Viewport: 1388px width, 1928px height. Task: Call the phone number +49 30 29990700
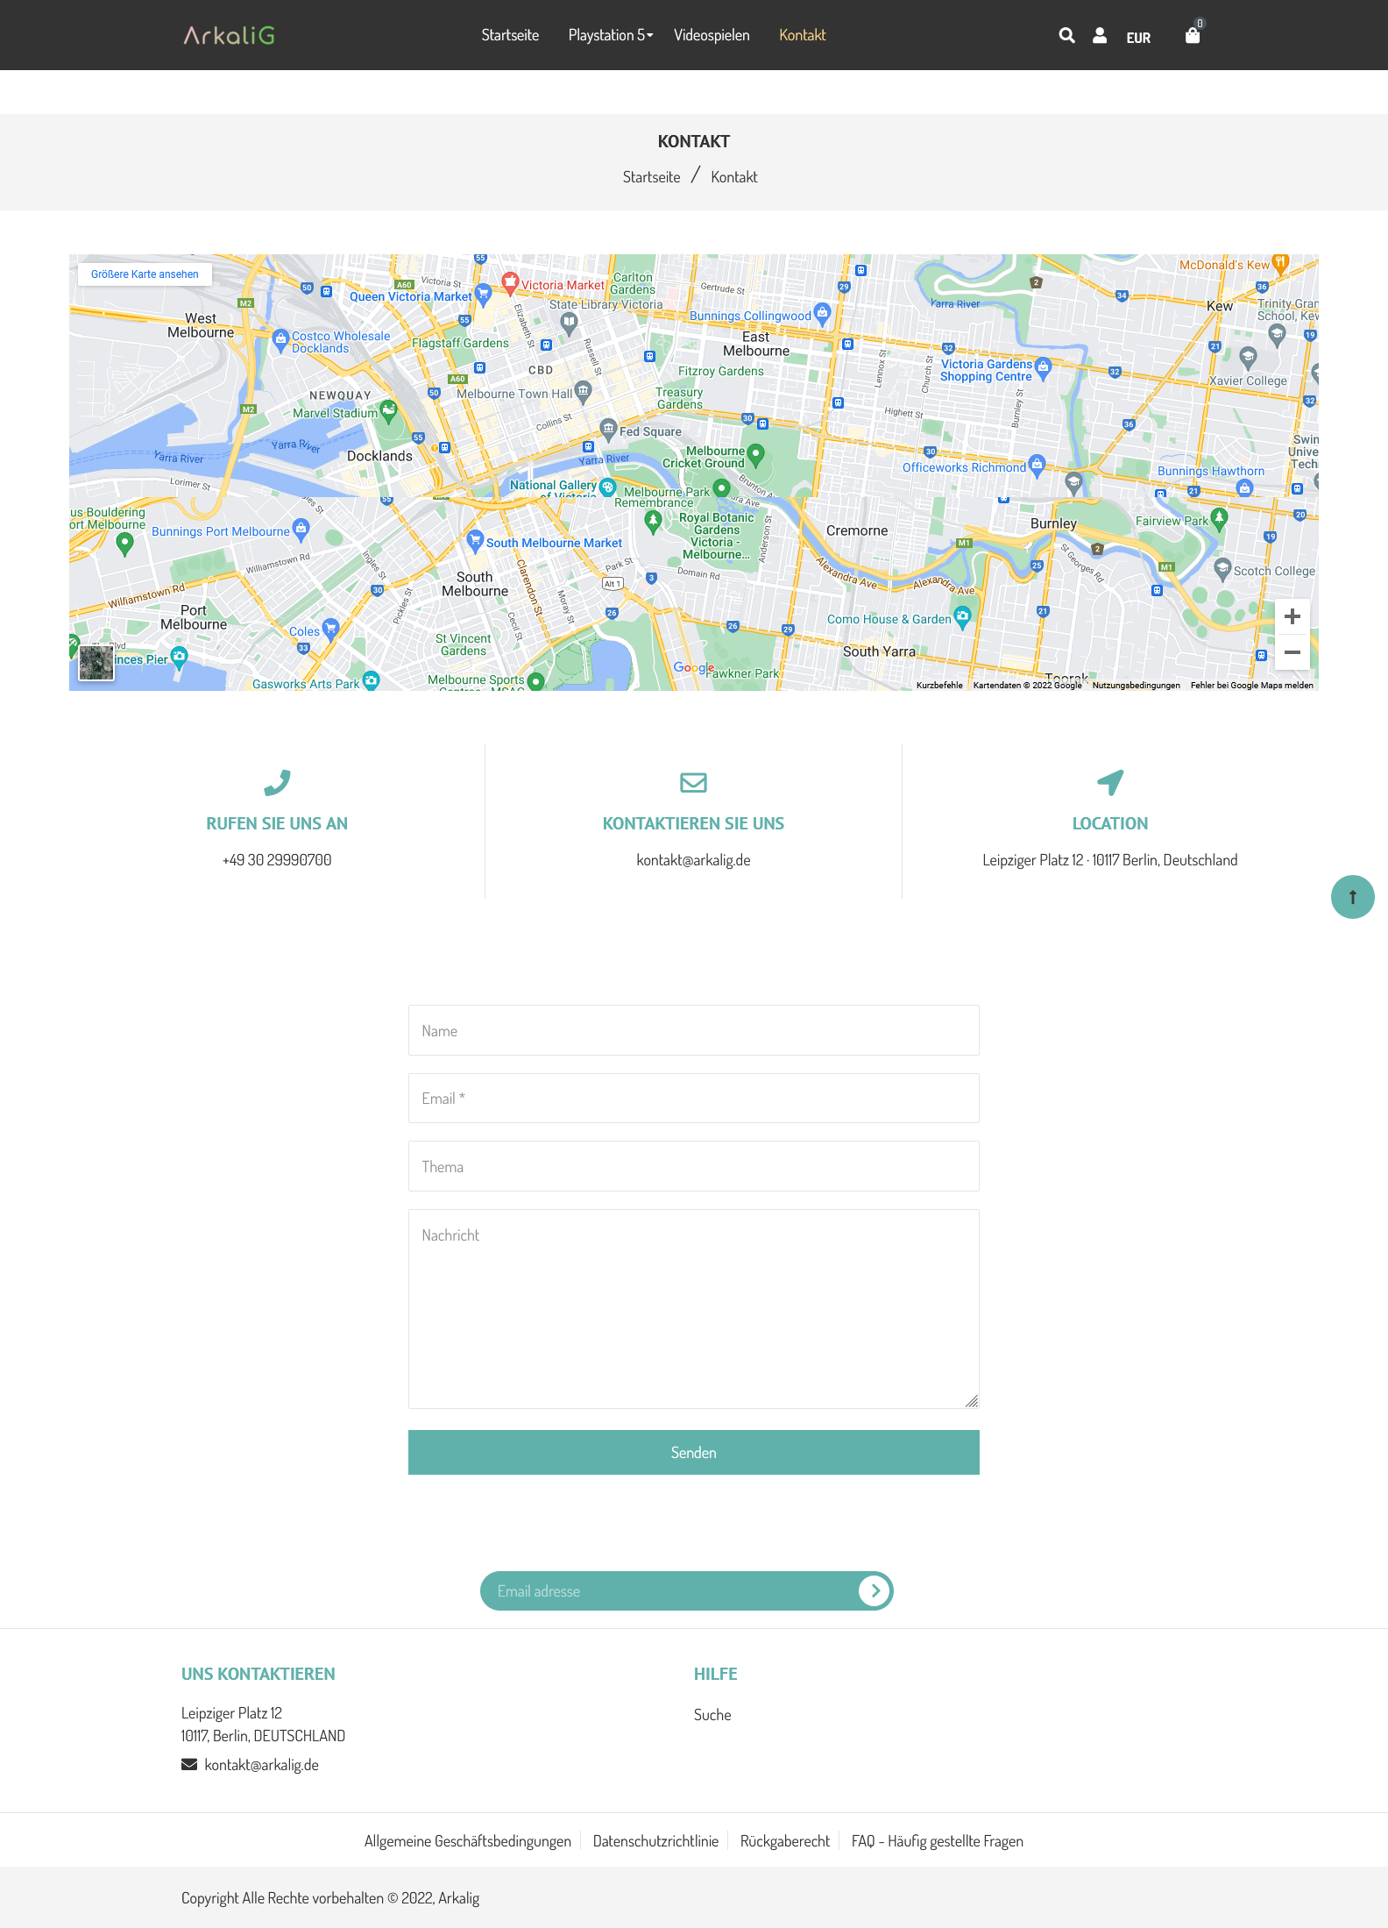277,860
